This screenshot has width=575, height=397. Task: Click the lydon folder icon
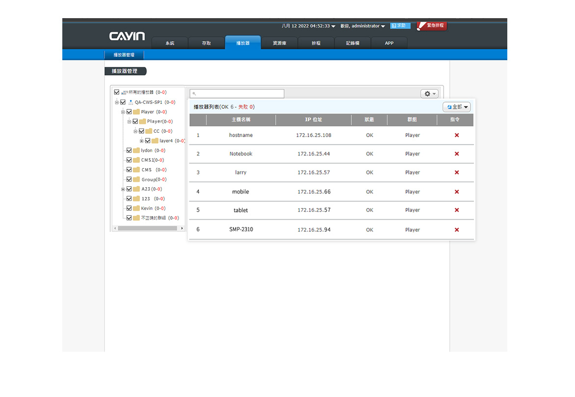[x=136, y=150]
